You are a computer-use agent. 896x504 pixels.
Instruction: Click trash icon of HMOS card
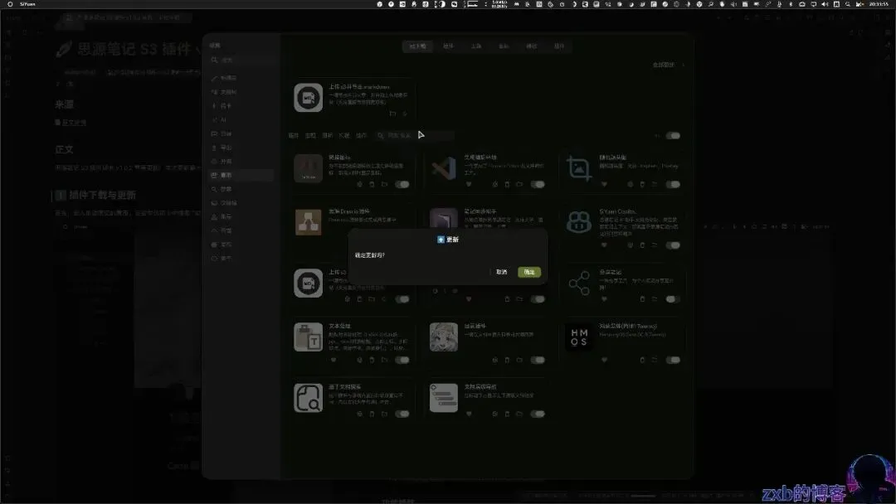(642, 360)
